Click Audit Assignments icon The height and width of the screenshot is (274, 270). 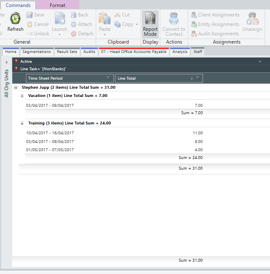[194, 34]
